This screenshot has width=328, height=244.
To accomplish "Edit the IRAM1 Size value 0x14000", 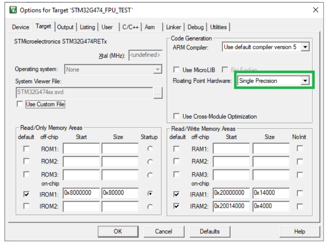I will pos(271,193).
